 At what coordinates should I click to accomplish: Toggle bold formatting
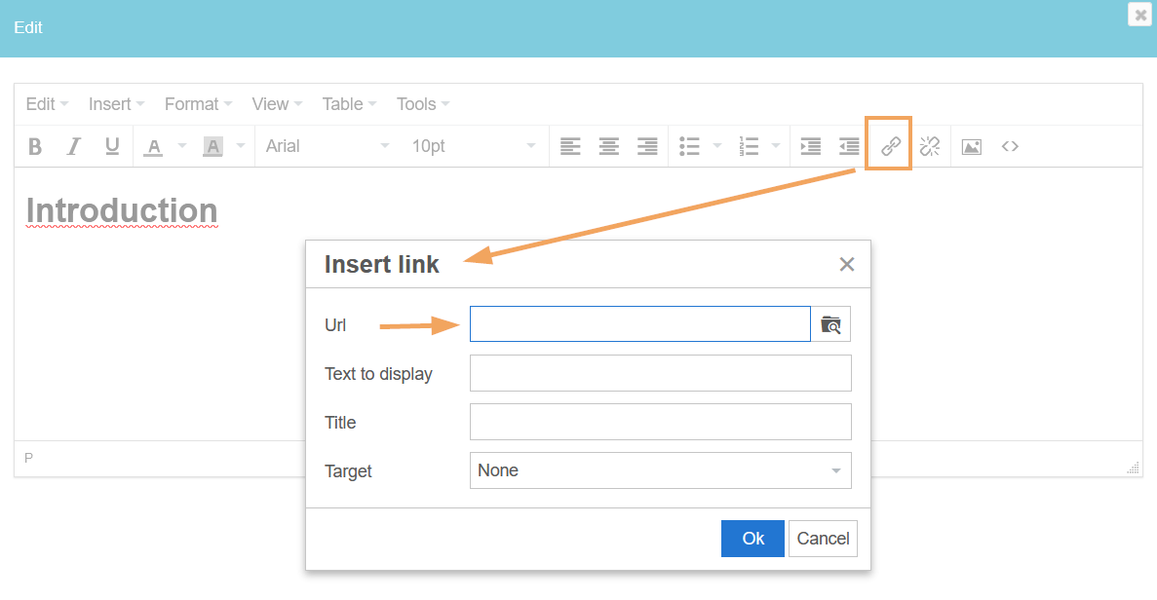[35, 146]
